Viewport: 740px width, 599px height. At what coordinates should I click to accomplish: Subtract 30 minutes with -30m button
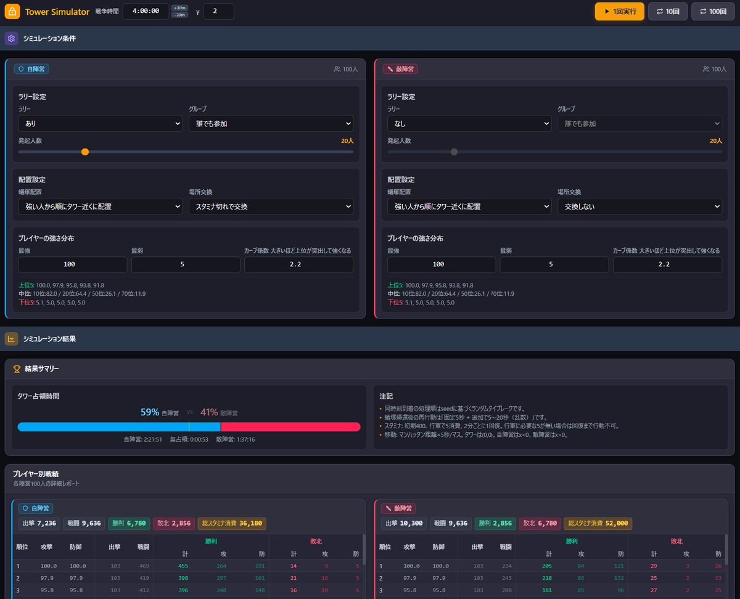tap(179, 15)
